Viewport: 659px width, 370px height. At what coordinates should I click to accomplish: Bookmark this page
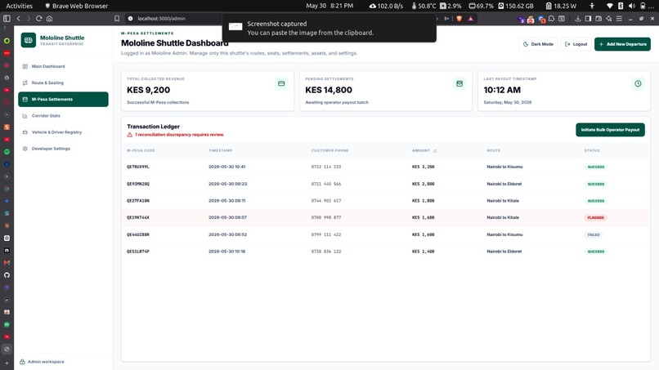point(117,19)
